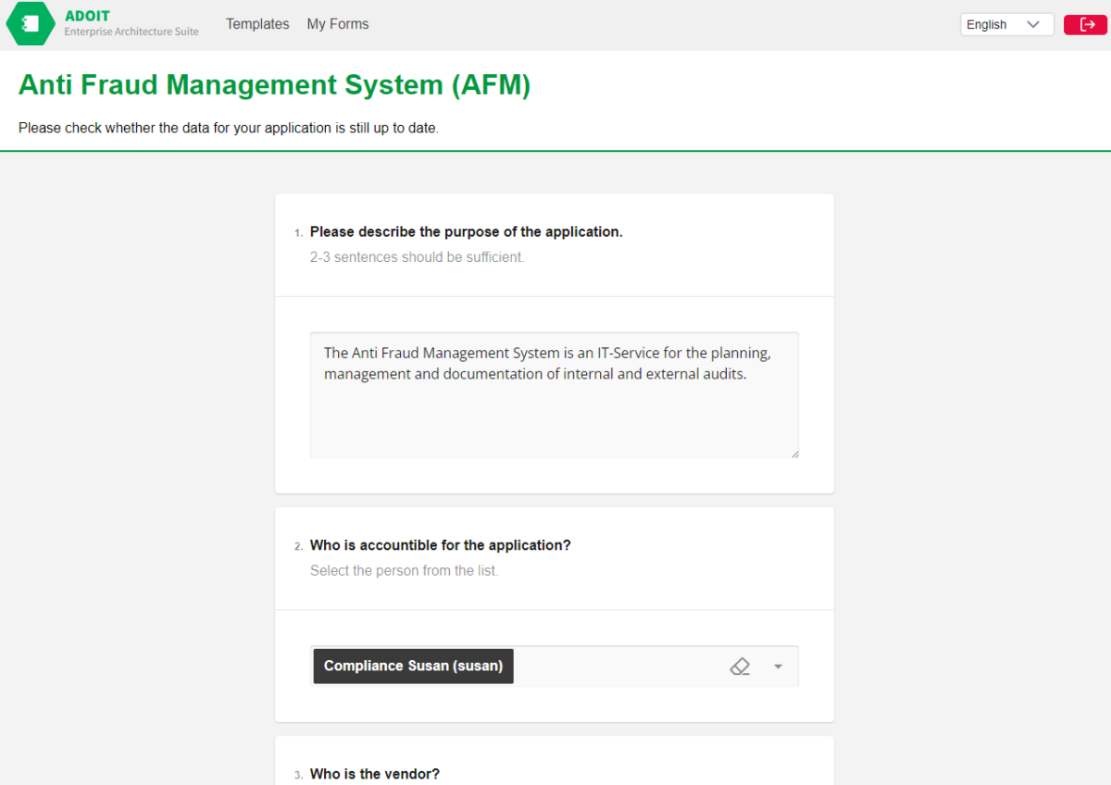Click the resize handle of the purpose text box

(794, 454)
